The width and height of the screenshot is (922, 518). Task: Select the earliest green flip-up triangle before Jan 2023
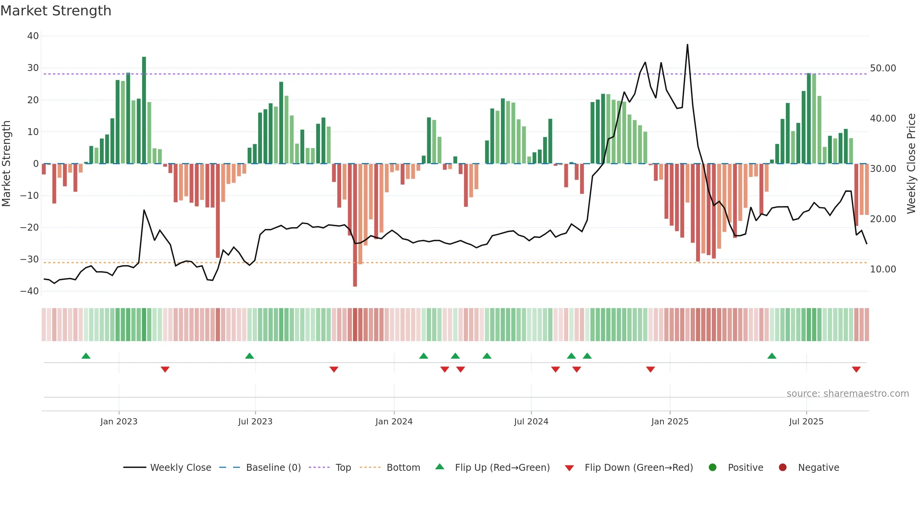(86, 356)
